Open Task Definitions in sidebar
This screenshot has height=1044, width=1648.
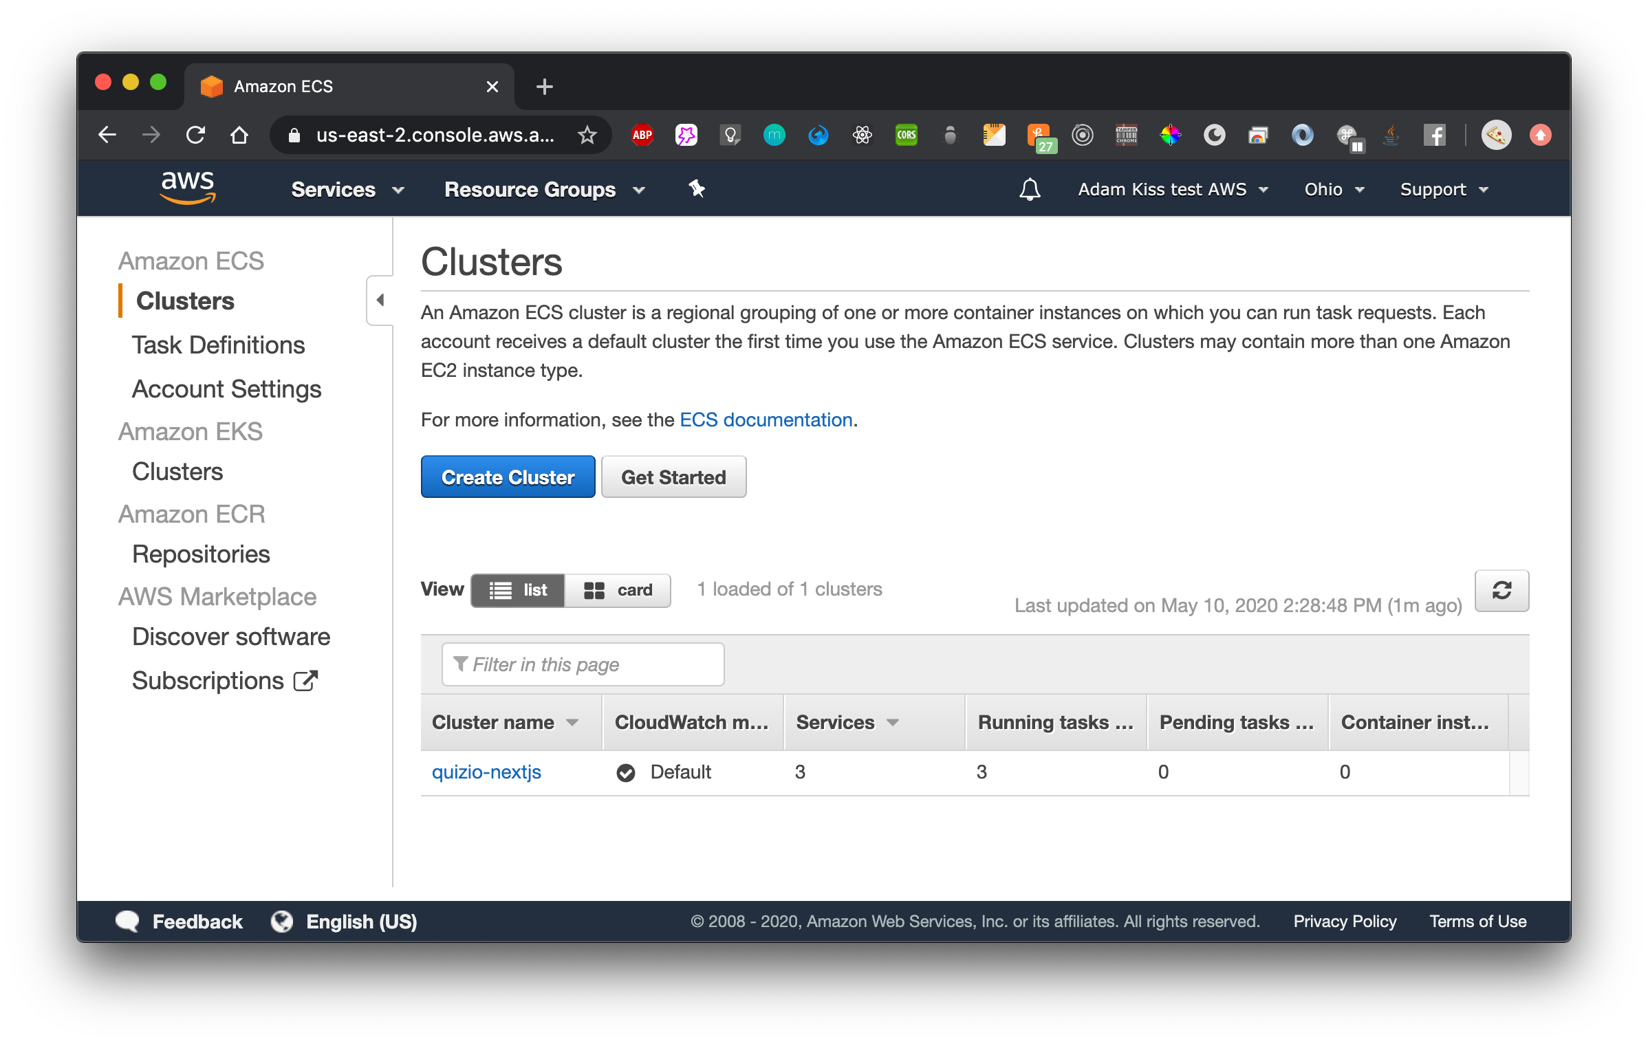(218, 345)
